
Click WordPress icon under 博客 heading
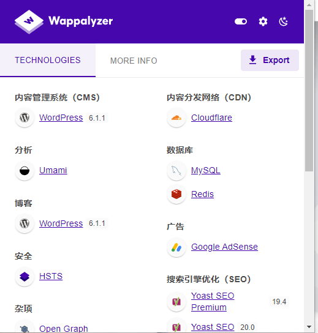25,223
